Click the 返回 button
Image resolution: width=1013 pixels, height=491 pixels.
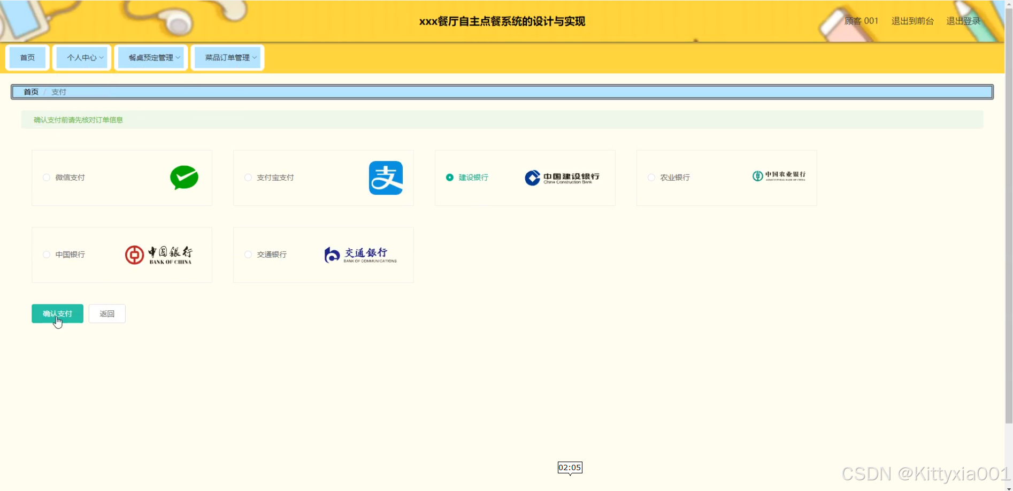107,313
